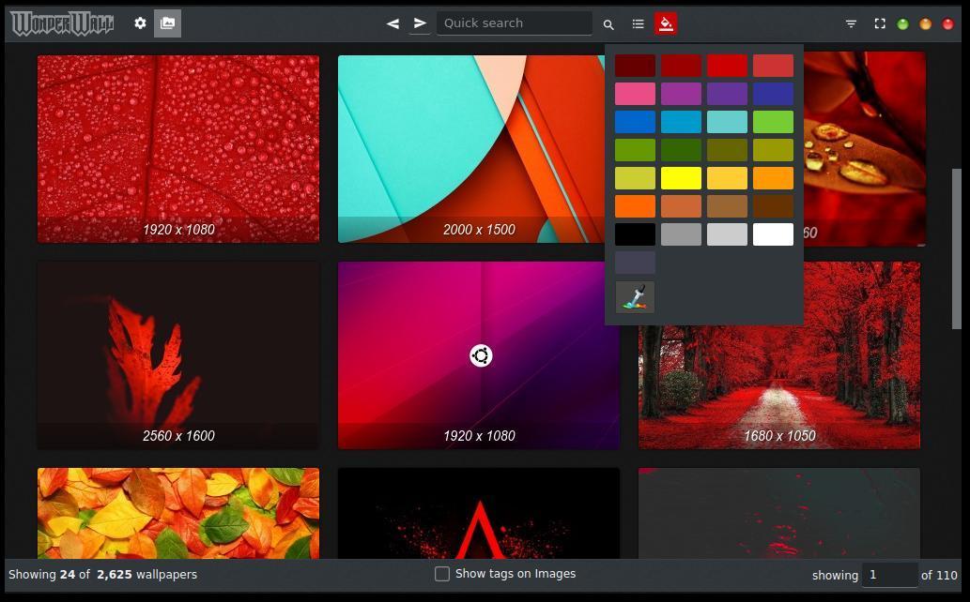Go to next page with right arrow
Image resolution: width=970 pixels, height=602 pixels.
coord(420,23)
